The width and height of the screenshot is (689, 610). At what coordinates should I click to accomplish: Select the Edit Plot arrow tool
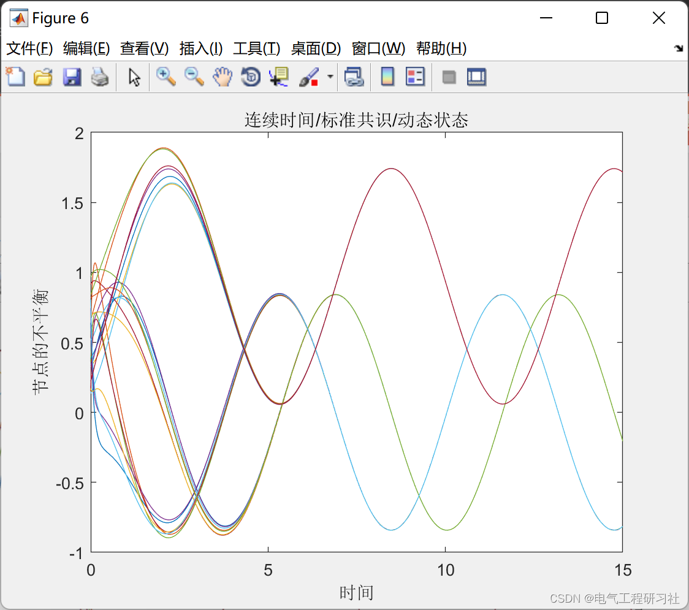coord(134,77)
